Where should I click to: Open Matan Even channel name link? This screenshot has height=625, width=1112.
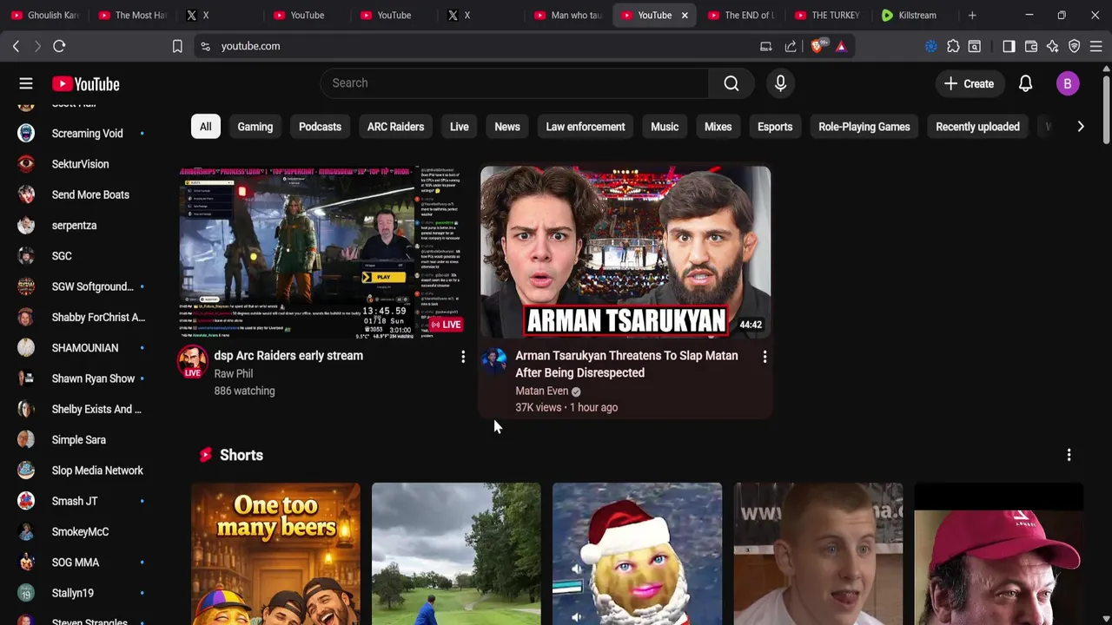(x=541, y=391)
